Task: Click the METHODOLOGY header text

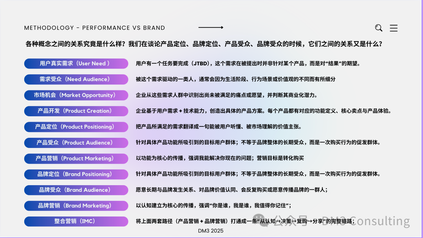Action: (x=95, y=28)
